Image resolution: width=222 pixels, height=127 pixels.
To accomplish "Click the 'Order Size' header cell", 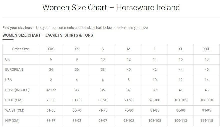I will pyautogui.click(x=20, y=49).
